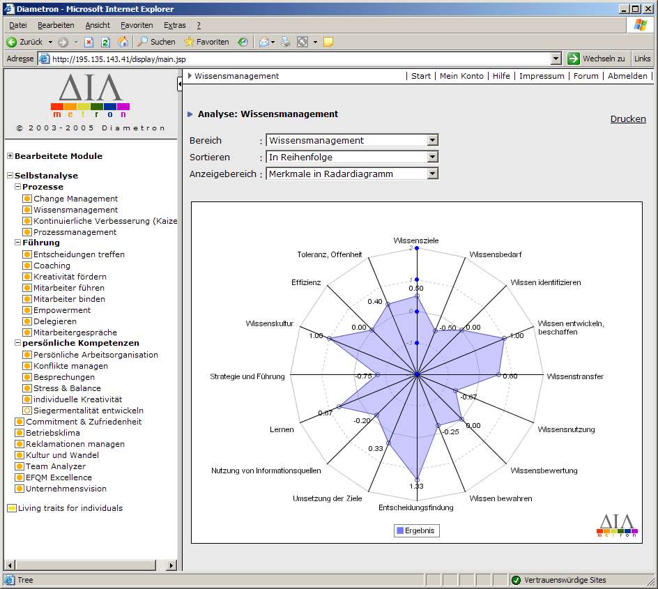
Task: Click the Prozessmanagement module icon
Action: coord(27,232)
